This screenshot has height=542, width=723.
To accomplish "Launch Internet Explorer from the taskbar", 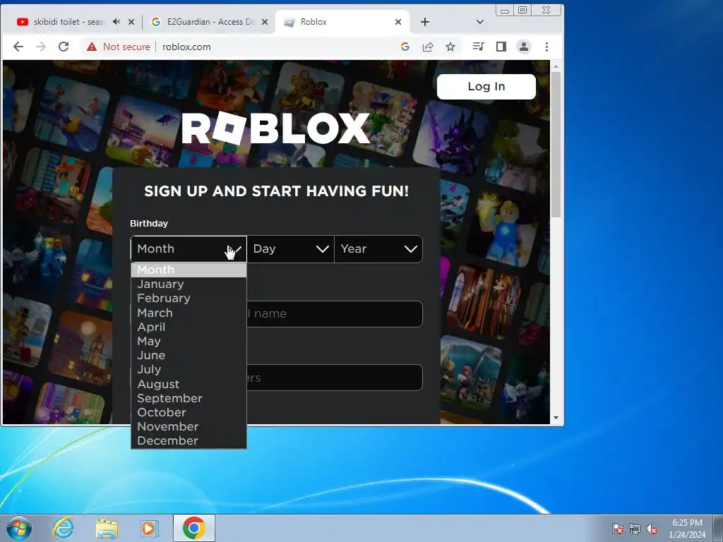I will pyautogui.click(x=63, y=528).
